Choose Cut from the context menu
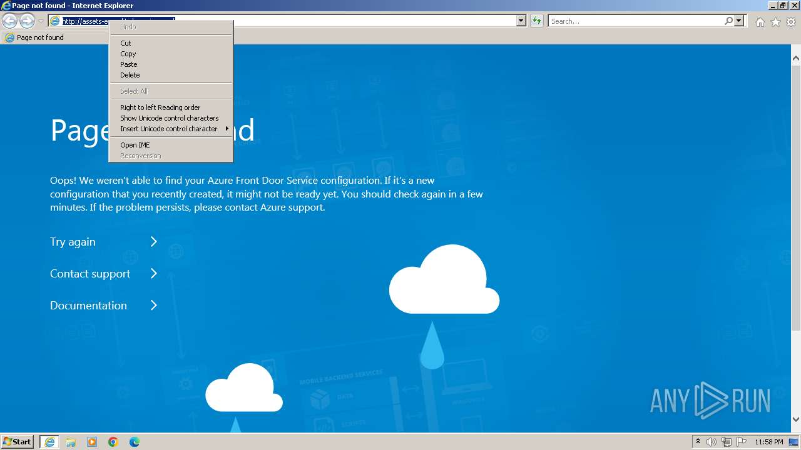This screenshot has height=450, width=801. click(x=171, y=43)
